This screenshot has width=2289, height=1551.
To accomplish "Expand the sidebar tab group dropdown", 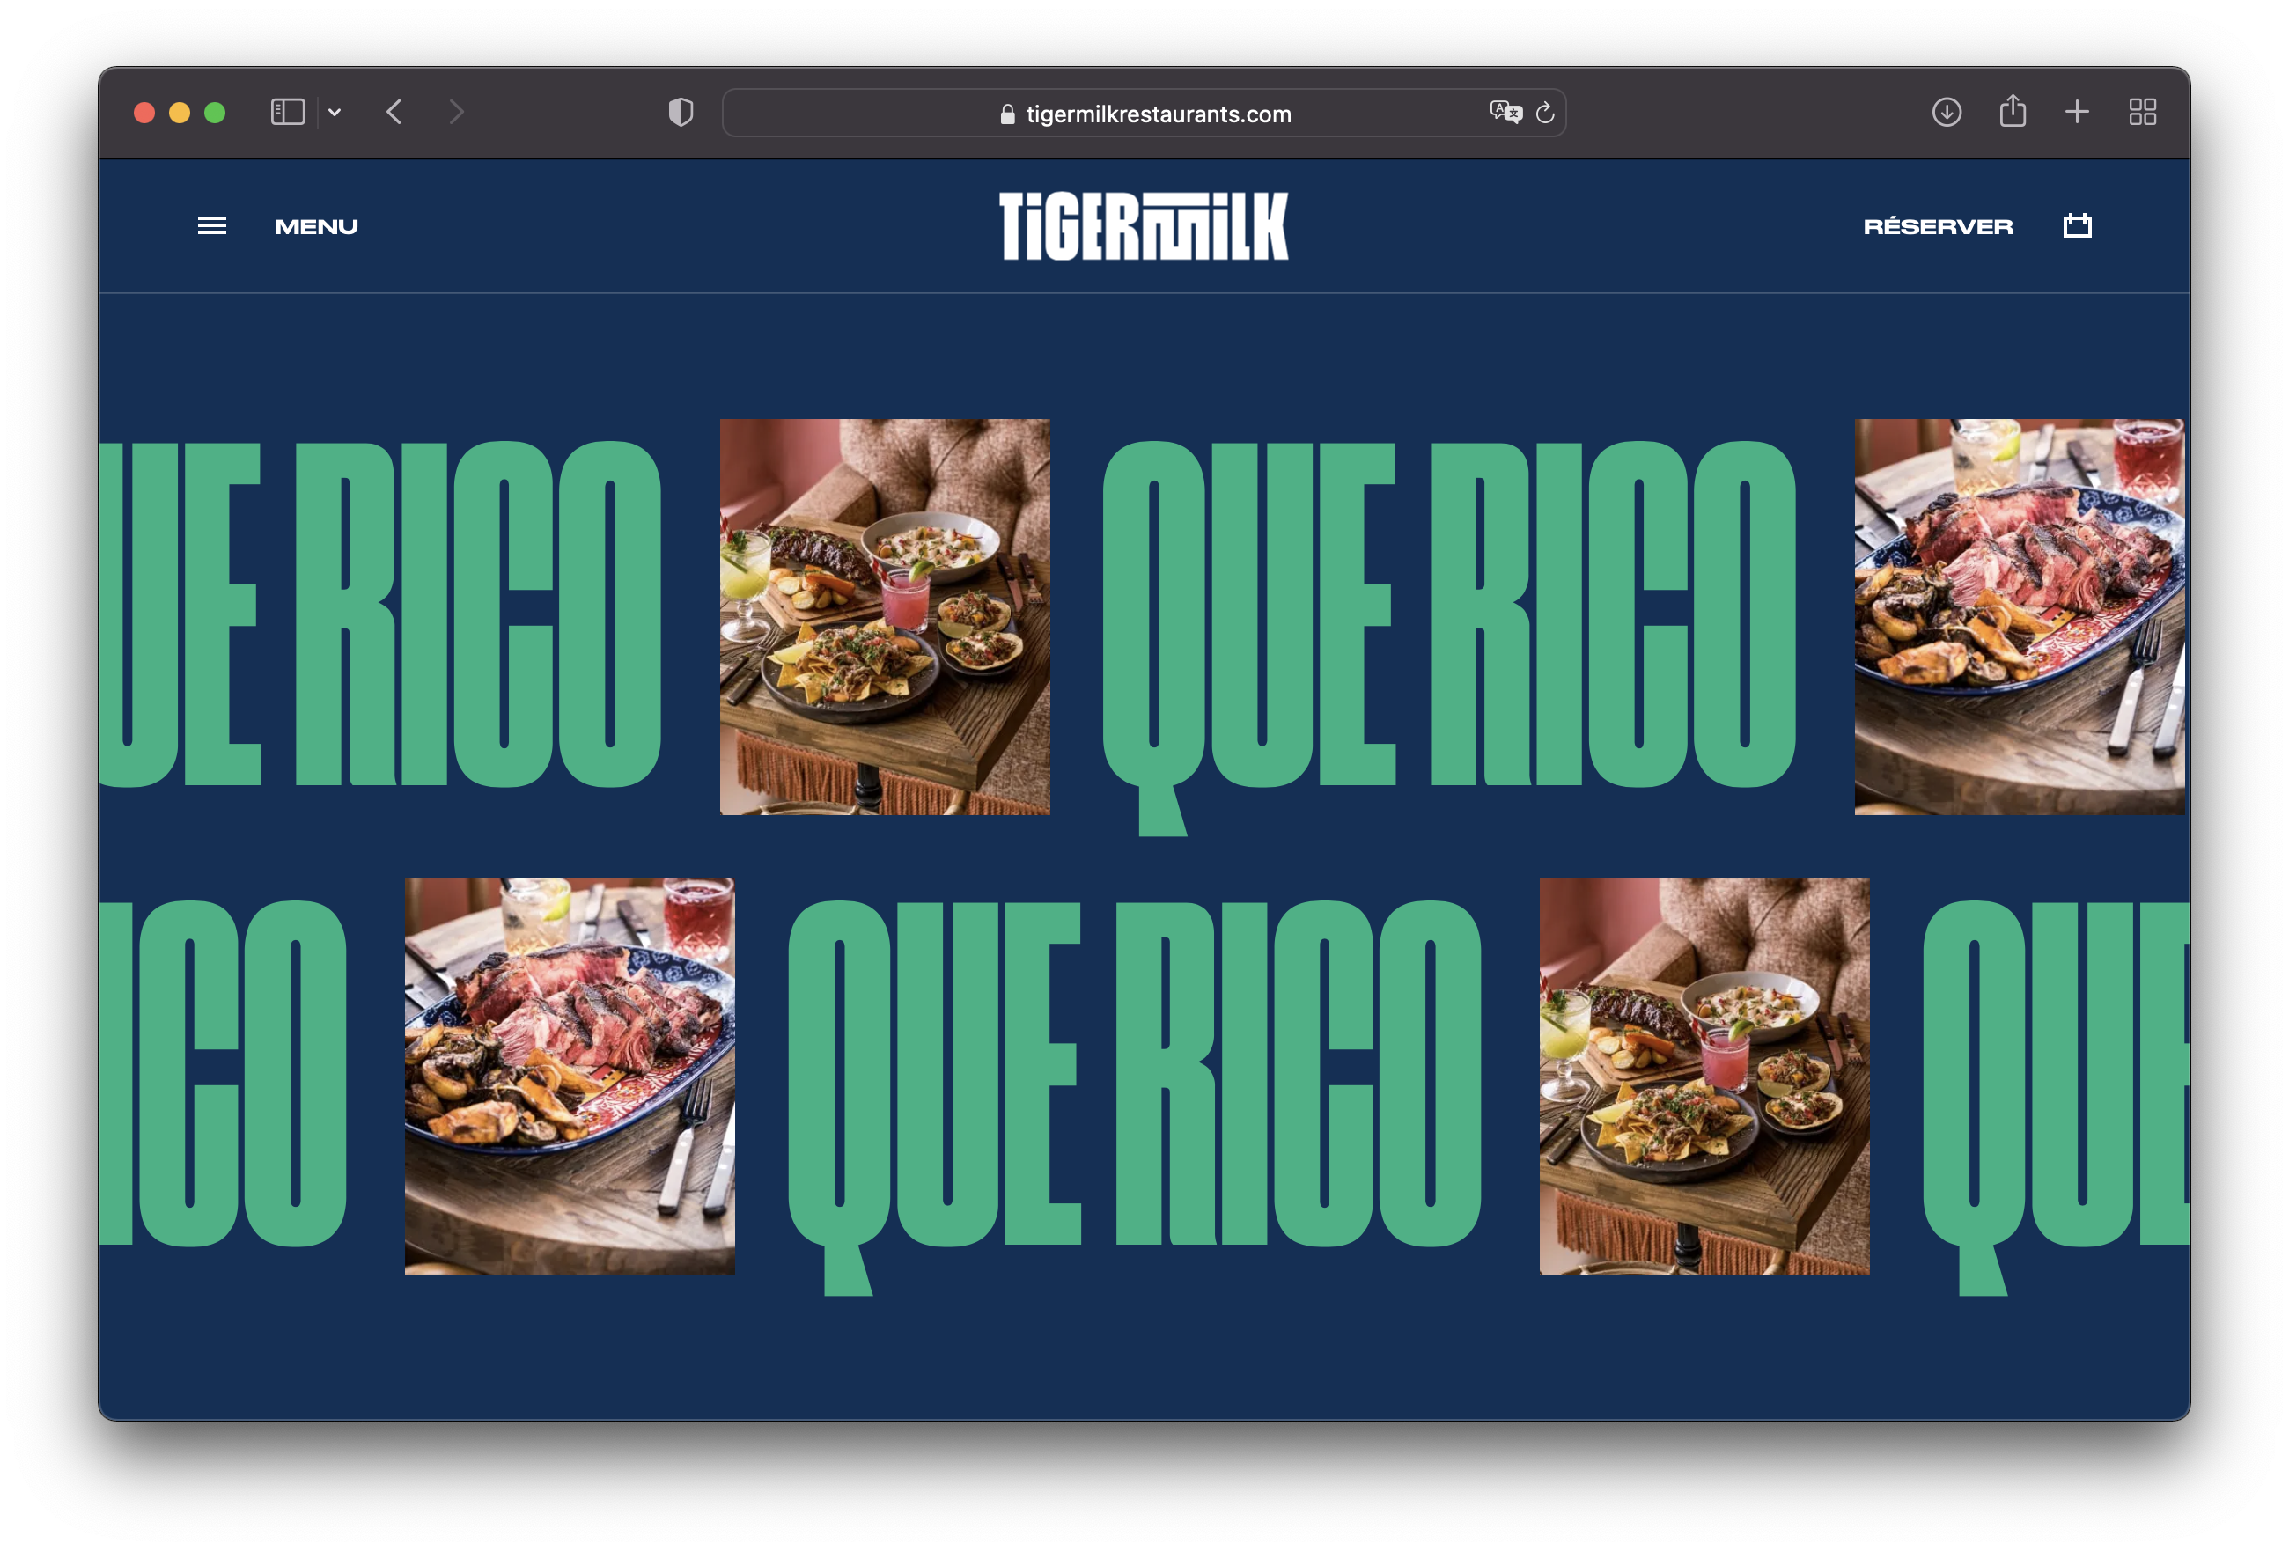I will click(335, 113).
